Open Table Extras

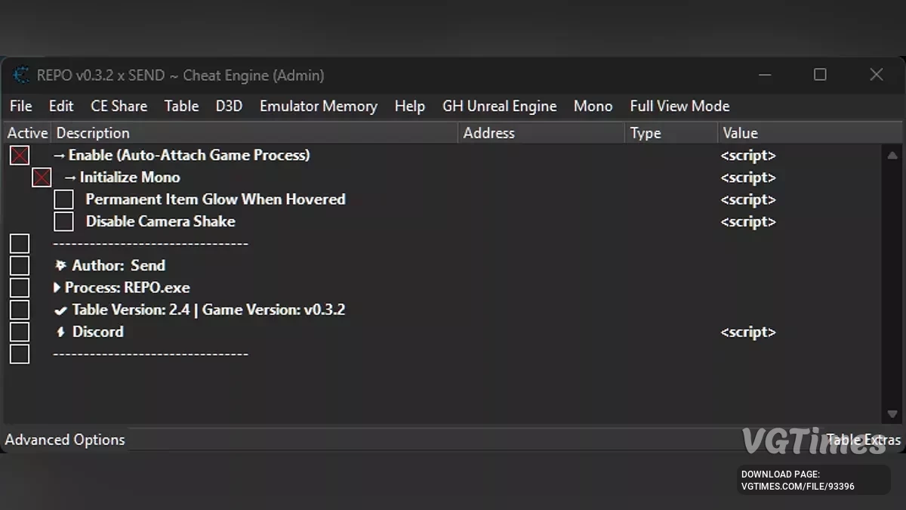[864, 439]
